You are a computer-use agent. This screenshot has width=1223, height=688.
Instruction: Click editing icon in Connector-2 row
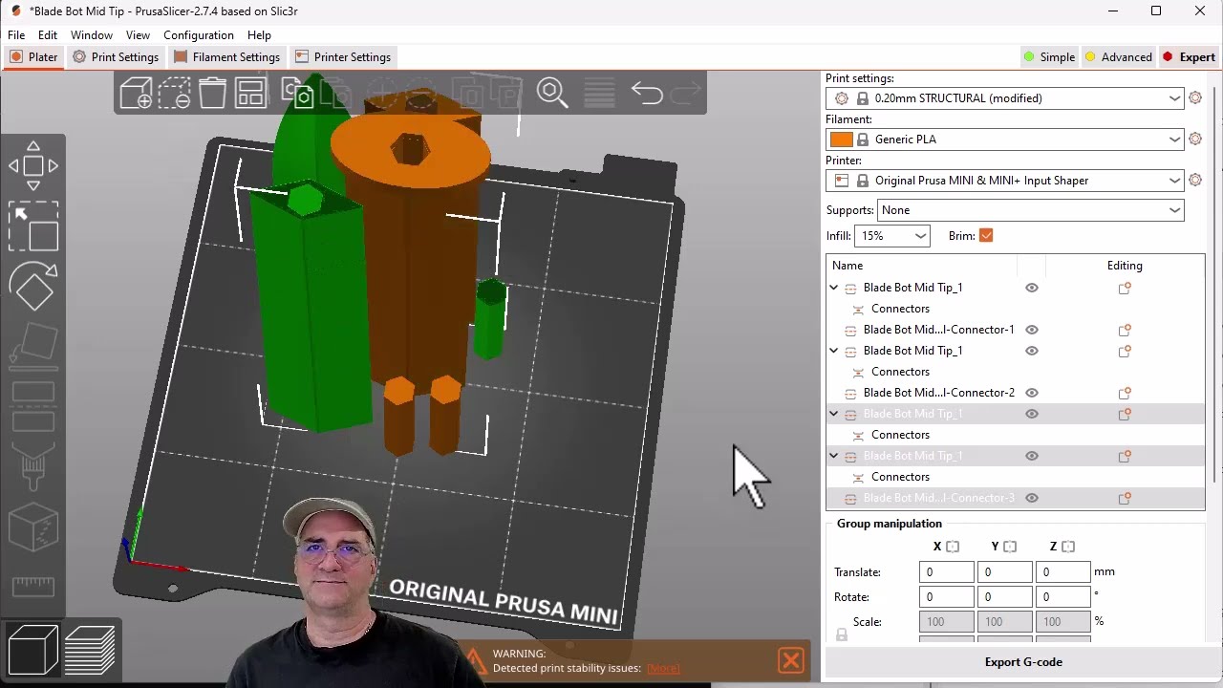click(x=1125, y=393)
